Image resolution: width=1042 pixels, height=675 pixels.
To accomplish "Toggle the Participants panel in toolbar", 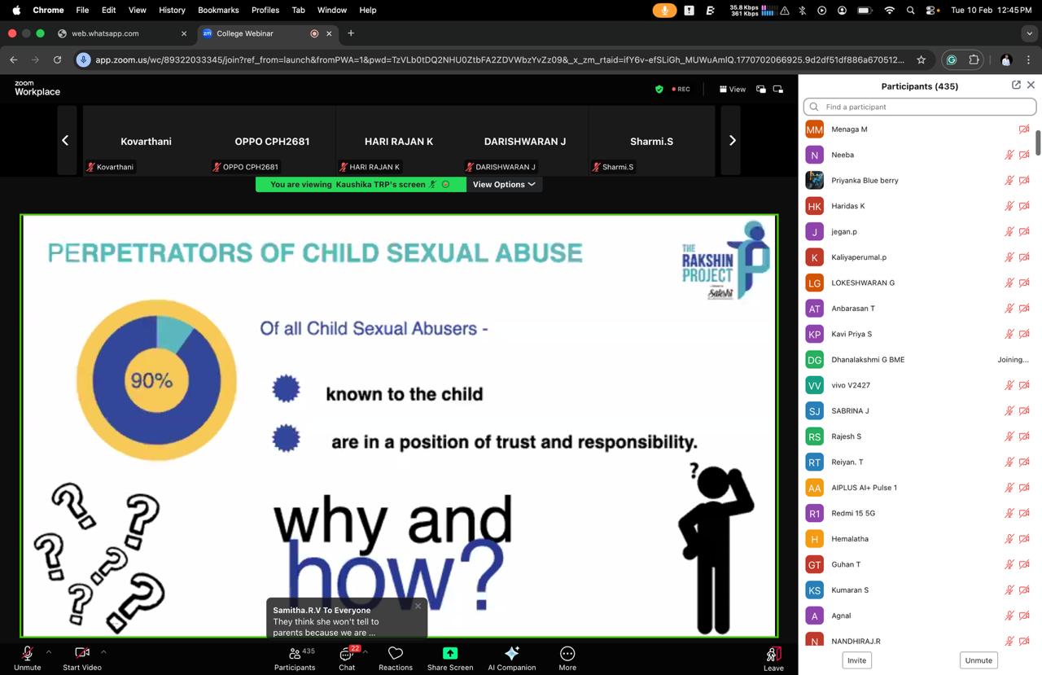I will 295,653.
